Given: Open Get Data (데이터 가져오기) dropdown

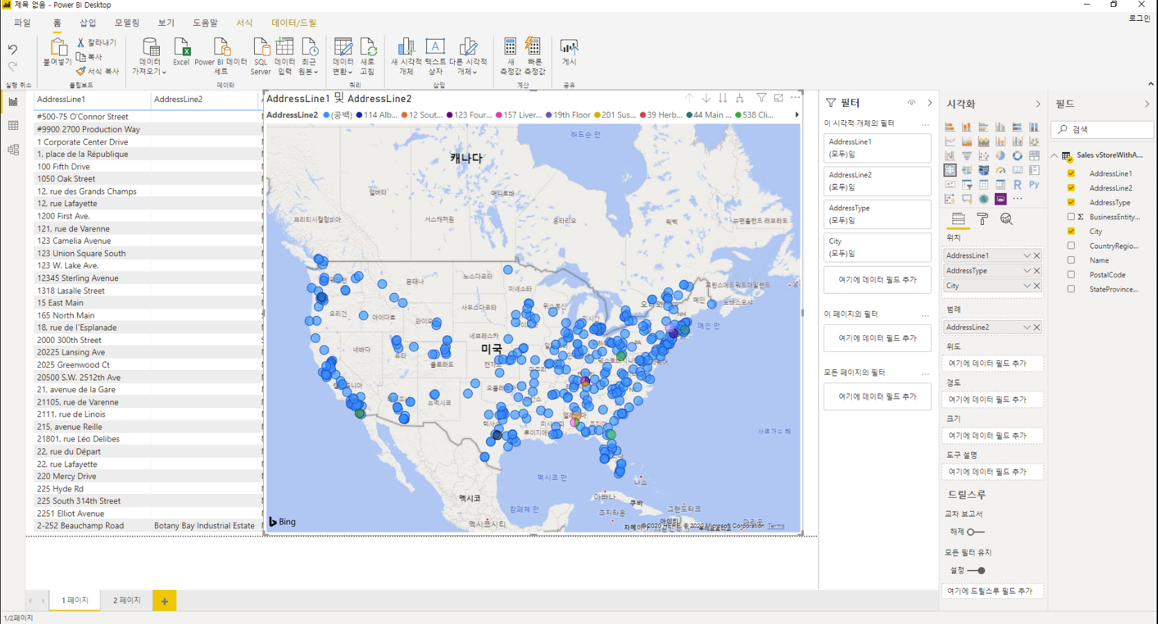Looking at the screenshot, I should [150, 56].
